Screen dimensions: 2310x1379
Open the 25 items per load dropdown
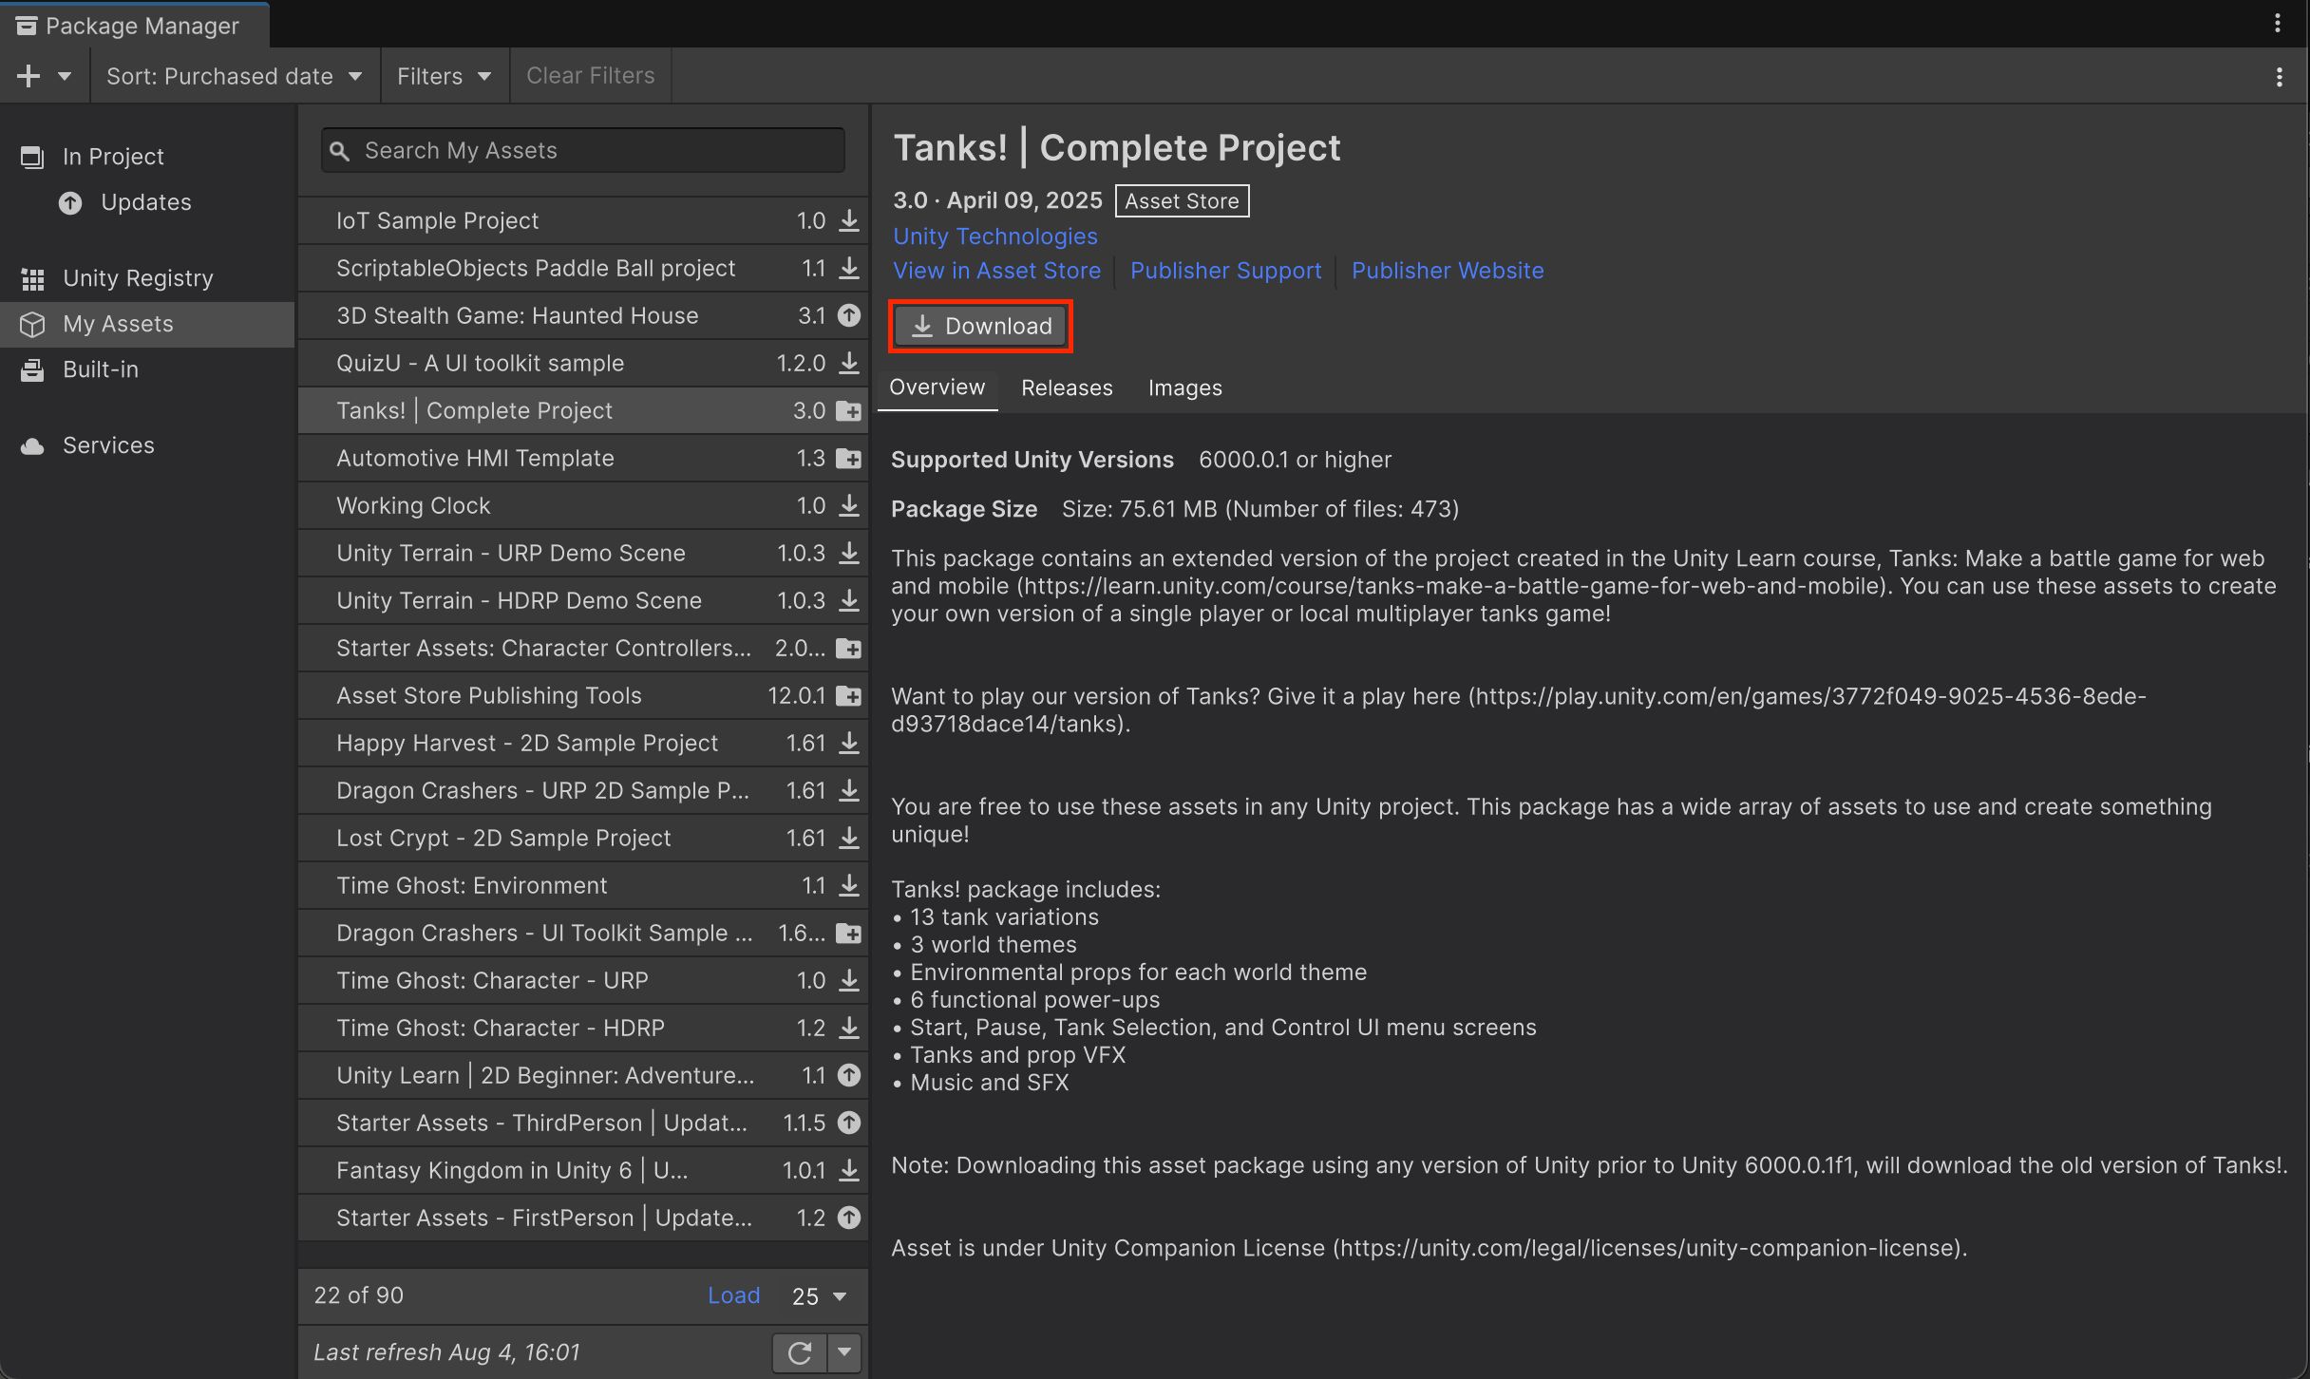pyautogui.click(x=819, y=1296)
